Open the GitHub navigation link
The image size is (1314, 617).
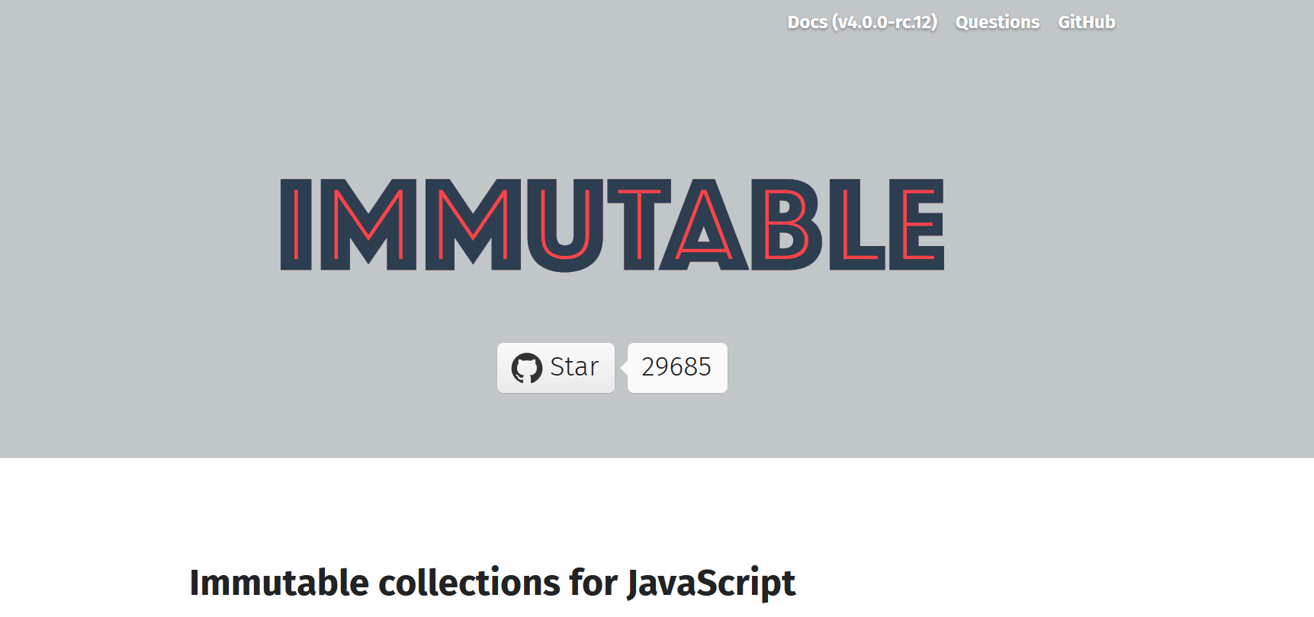[x=1086, y=22]
